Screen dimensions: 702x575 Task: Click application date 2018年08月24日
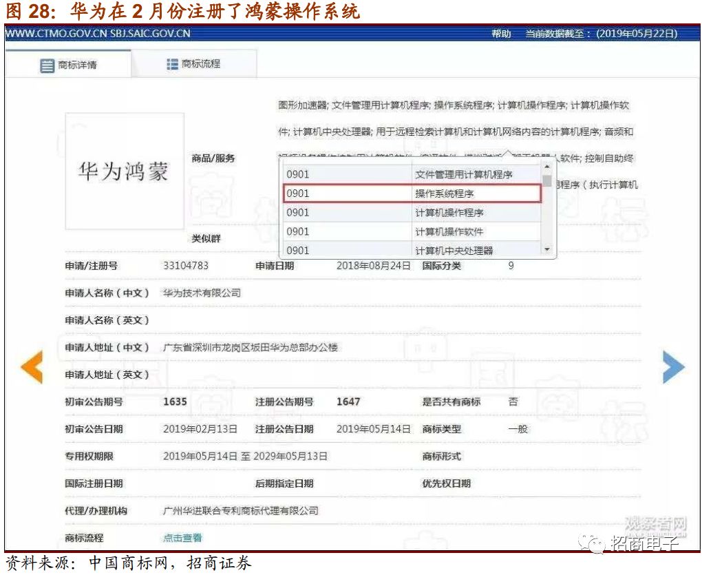(x=374, y=266)
